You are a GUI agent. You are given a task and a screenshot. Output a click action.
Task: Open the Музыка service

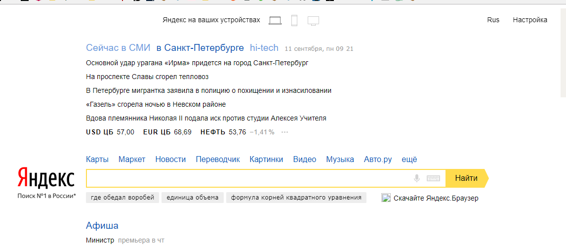point(340,159)
